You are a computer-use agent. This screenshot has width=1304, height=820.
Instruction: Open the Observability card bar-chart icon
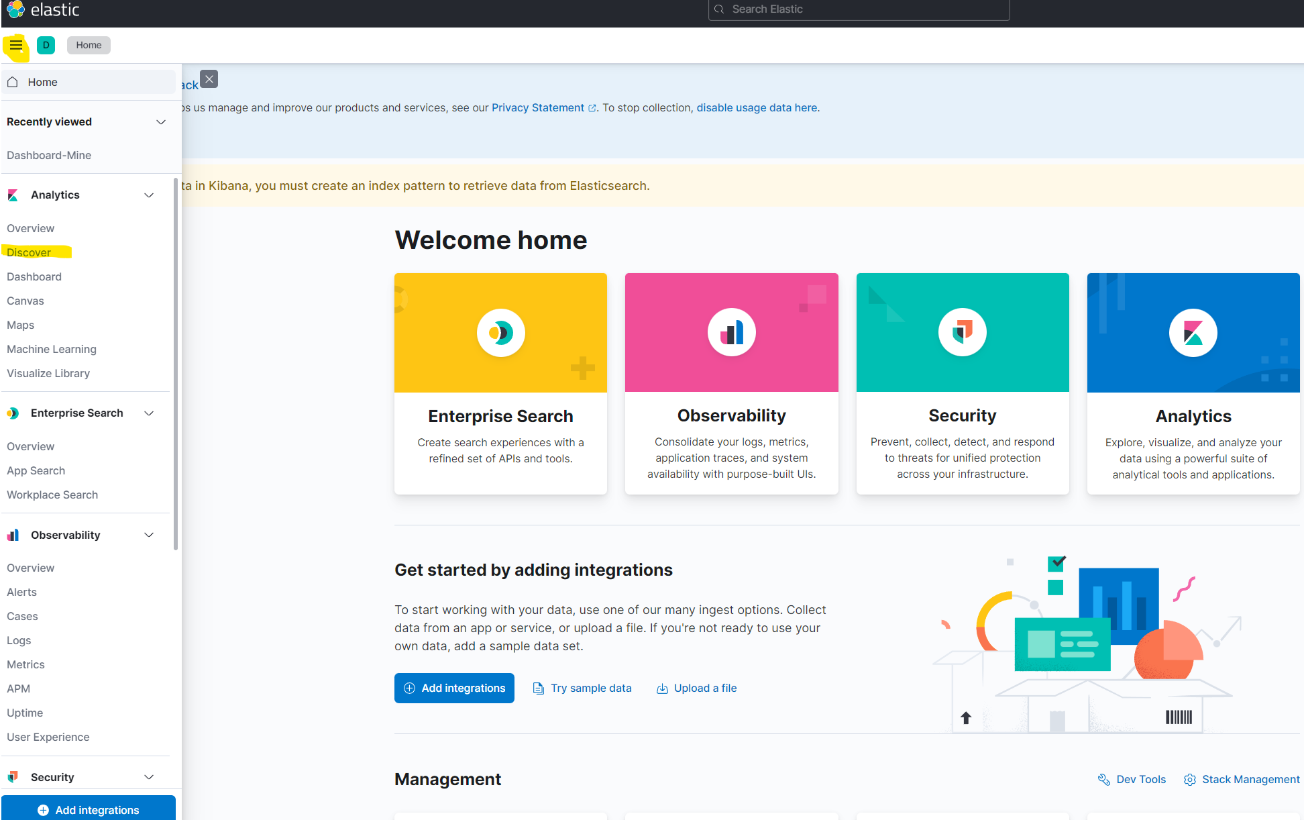pyautogui.click(x=731, y=333)
